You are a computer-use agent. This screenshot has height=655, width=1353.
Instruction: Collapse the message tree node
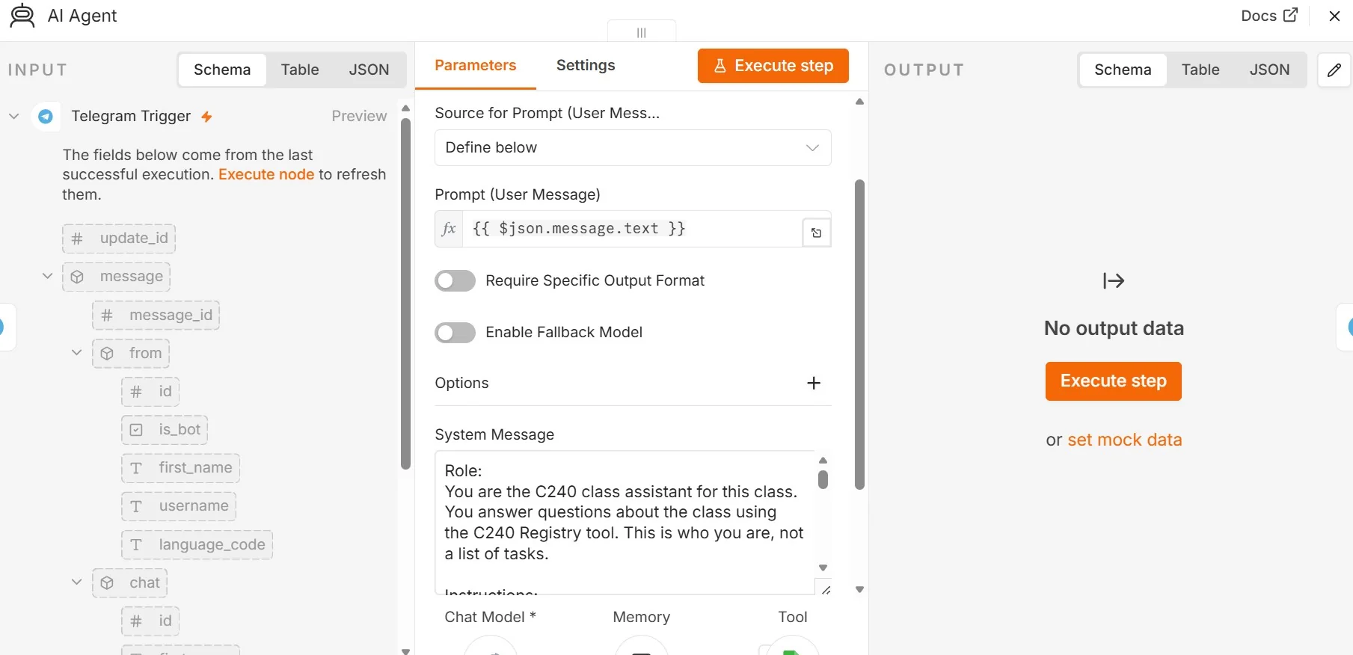tap(47, 276)
